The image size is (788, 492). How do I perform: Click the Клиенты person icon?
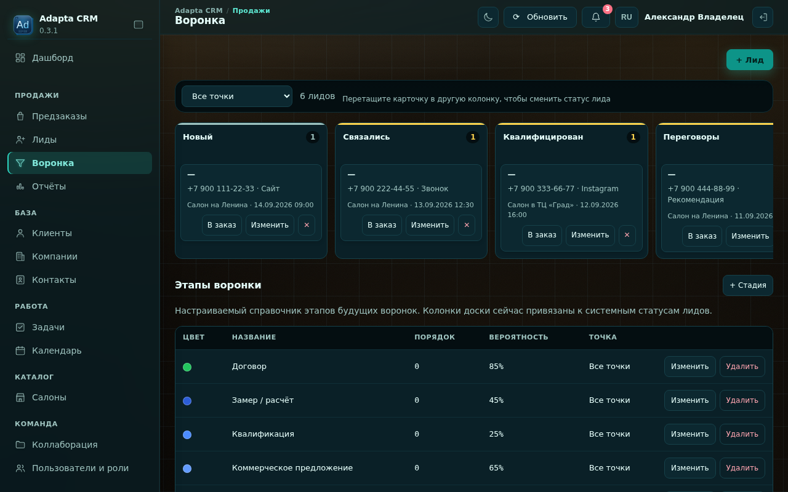[20, 233]
